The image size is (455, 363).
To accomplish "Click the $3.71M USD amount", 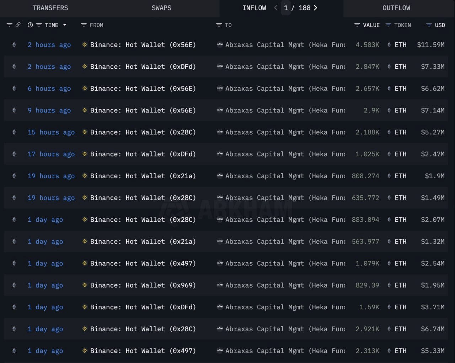I will click(433, 307).
